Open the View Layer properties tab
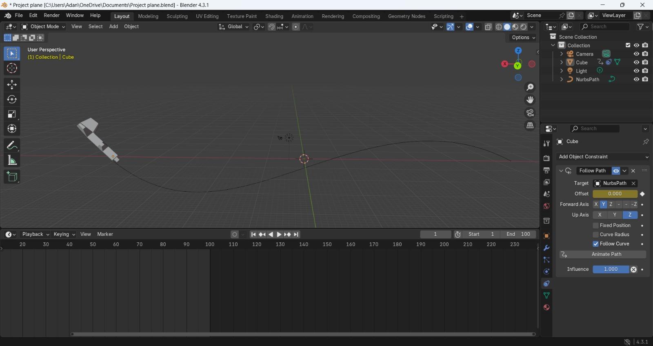 pyautogui.click(x=546, y=182)
